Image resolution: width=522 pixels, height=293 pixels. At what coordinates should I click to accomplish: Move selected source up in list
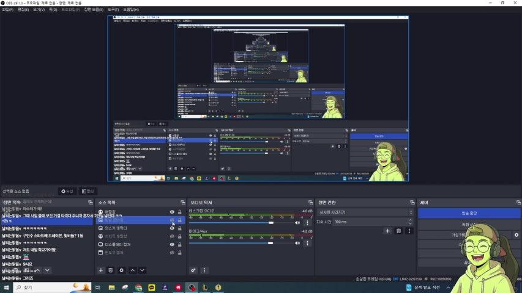click(132, 270)
